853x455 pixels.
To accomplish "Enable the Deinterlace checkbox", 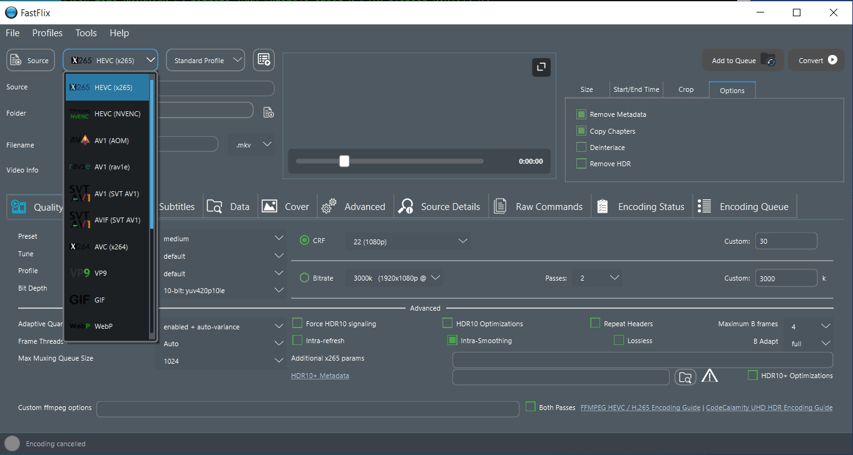I will [x=581, y=147].
